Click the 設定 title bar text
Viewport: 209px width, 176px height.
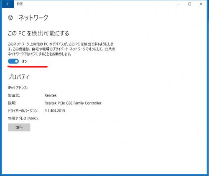click(x=20, y=4)
